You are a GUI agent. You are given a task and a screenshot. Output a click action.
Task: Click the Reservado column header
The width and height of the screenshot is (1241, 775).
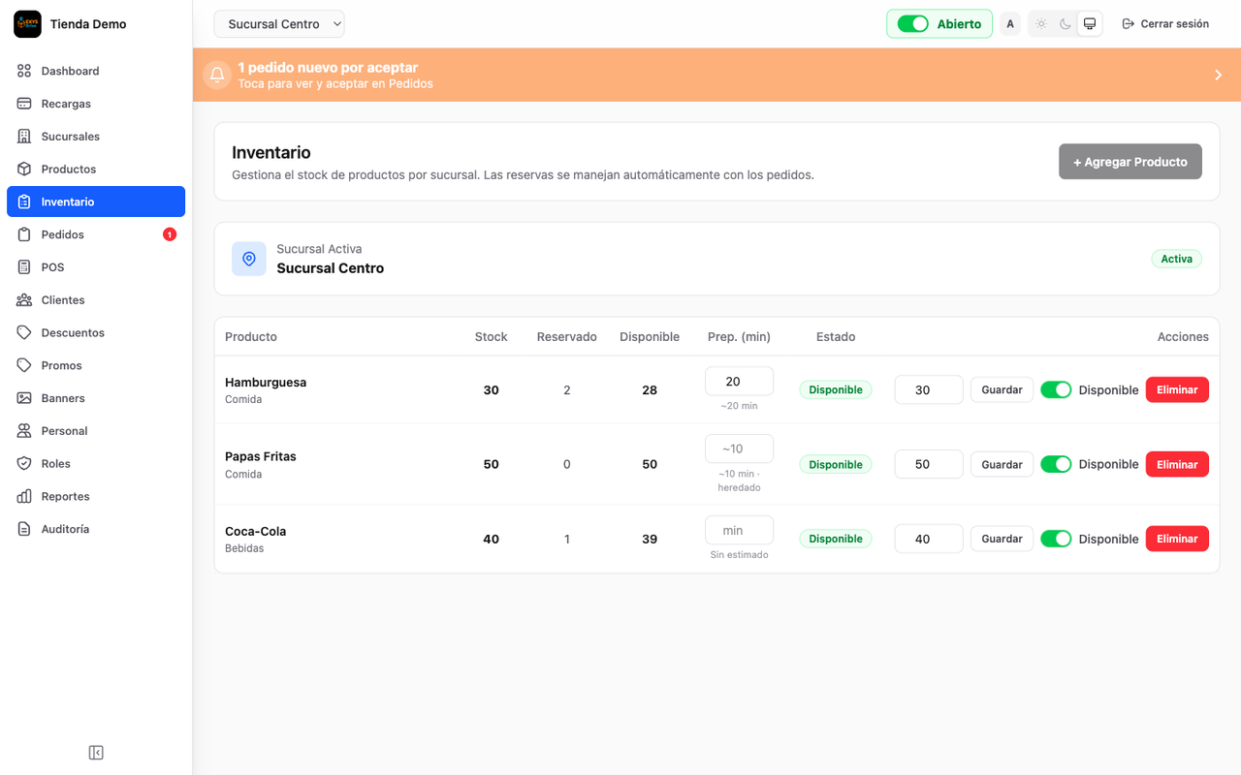[567, 336]
